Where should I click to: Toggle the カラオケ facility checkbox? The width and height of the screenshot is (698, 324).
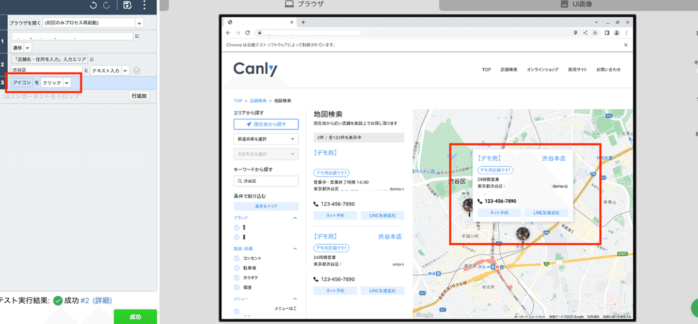[x=237, y=278]
